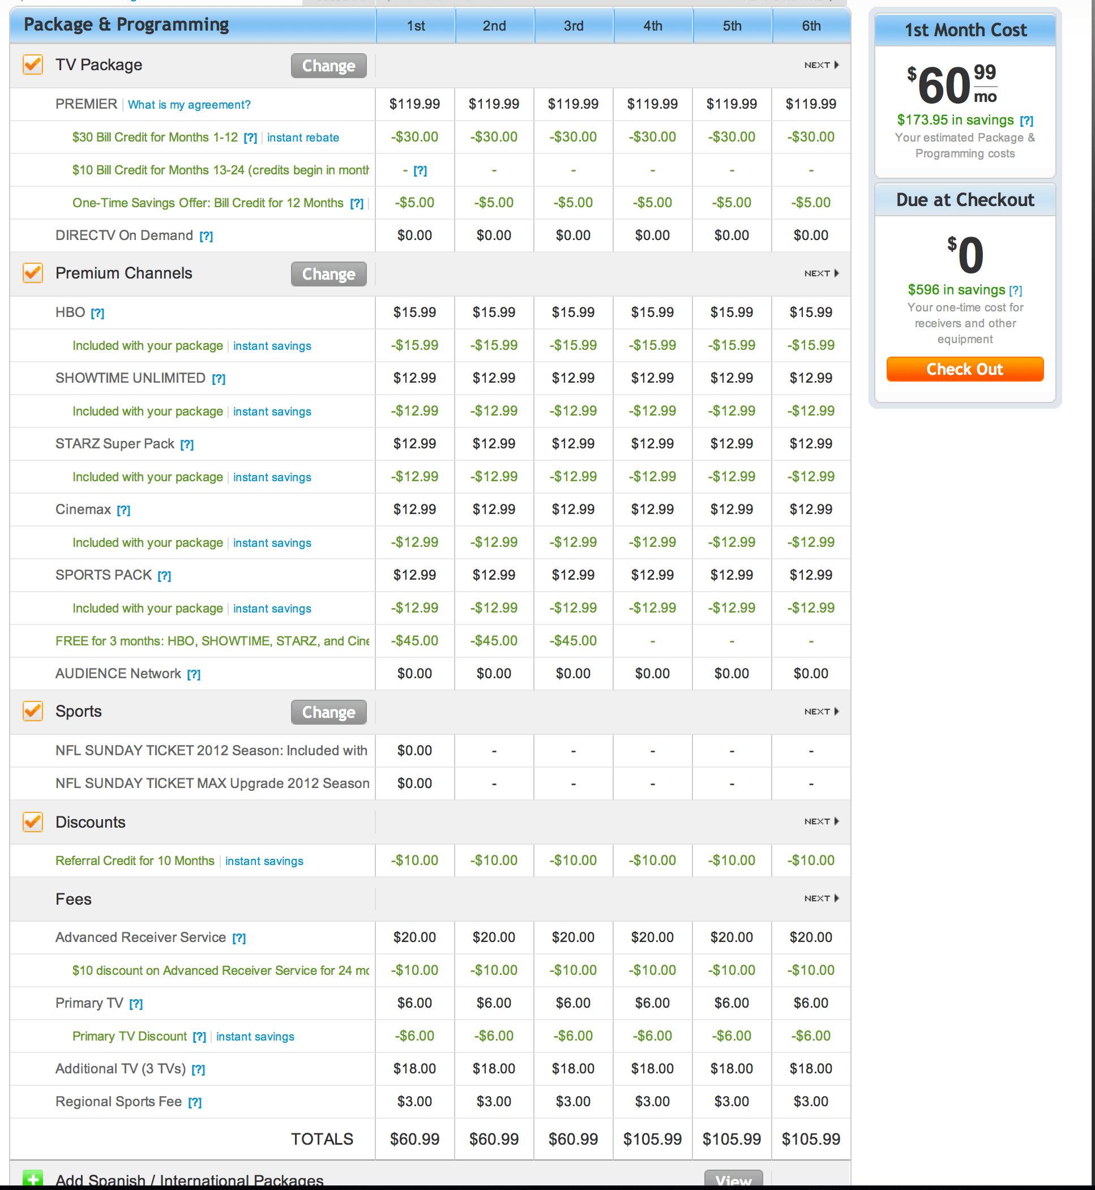Open help [?] beside $596 in savings
Screen dimensions: 1095x1190
(x=1016, y=290)
